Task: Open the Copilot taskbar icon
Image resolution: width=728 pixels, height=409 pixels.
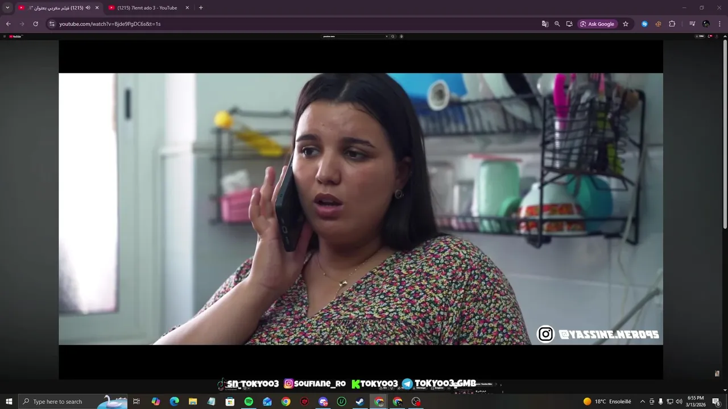Action: [155, 402]
